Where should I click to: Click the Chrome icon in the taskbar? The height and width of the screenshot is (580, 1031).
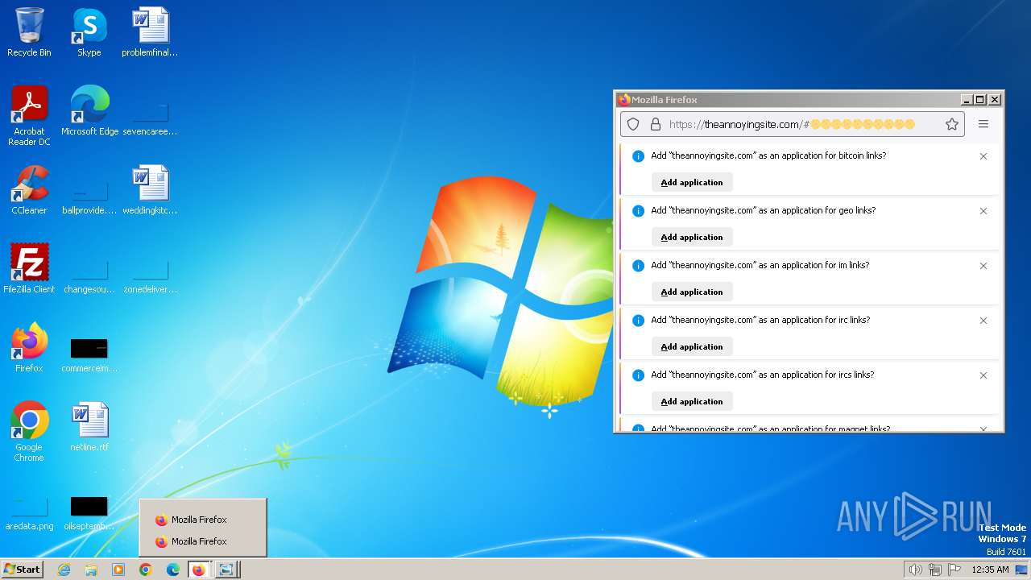146,570
